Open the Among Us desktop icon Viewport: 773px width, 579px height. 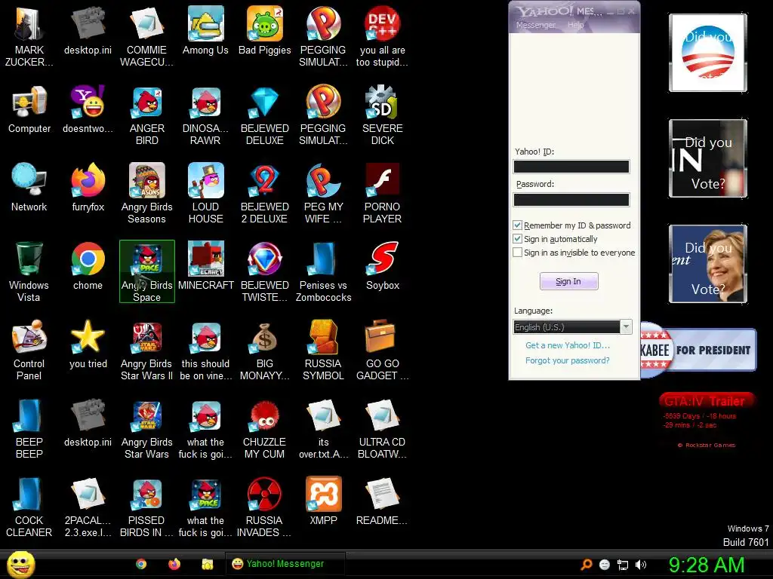tap(205, 30)
